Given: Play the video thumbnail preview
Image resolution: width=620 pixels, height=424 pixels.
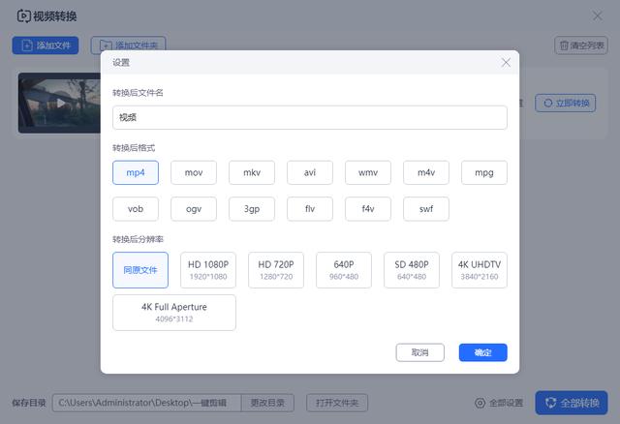Looking at the screenshot, I should pos(60,104).
